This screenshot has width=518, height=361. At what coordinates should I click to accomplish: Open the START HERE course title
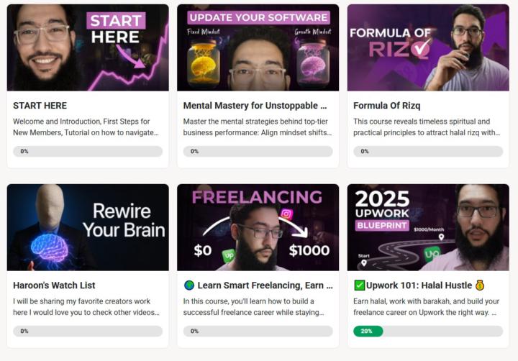pos(40,106)
